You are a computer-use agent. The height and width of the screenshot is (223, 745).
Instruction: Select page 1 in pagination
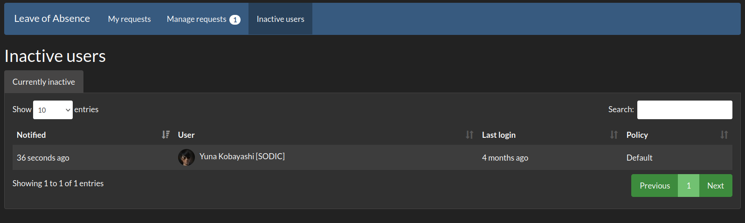(689, 186)
